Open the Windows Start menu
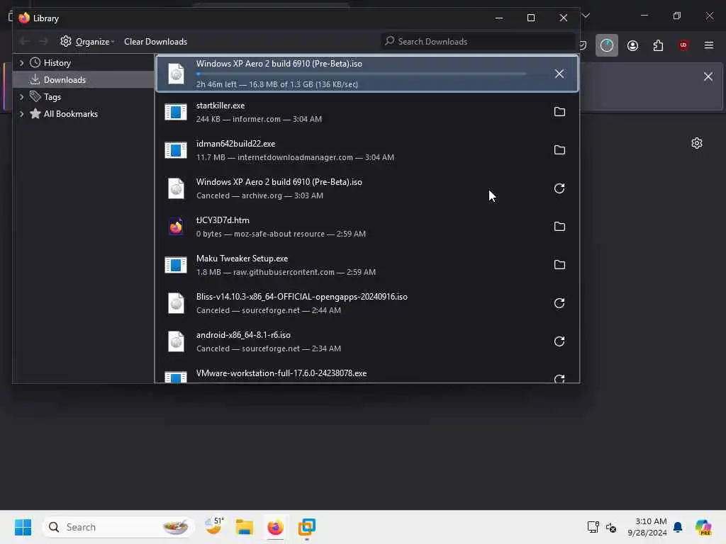726x544 pixels. [x=23, y=527]
